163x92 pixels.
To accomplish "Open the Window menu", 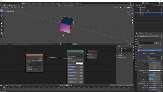I will (14, 3).
